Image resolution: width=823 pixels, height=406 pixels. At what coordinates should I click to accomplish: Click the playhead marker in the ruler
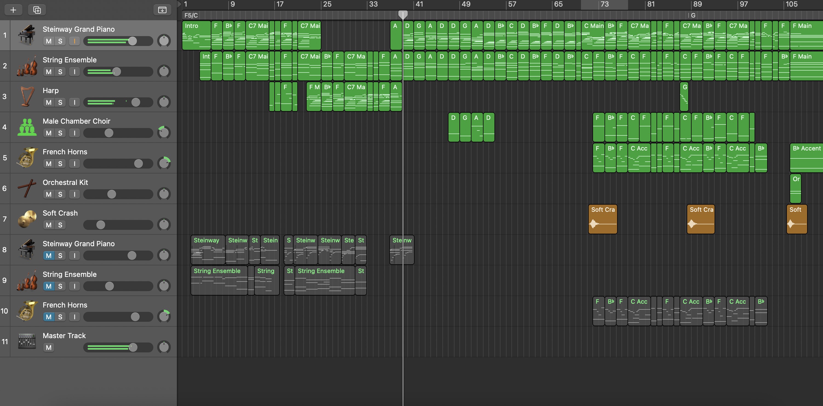point(403,14)
